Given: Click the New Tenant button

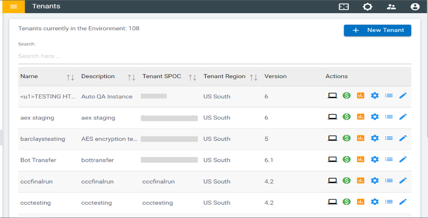Looking at the screenshot, I should click(x=377, y=30).
